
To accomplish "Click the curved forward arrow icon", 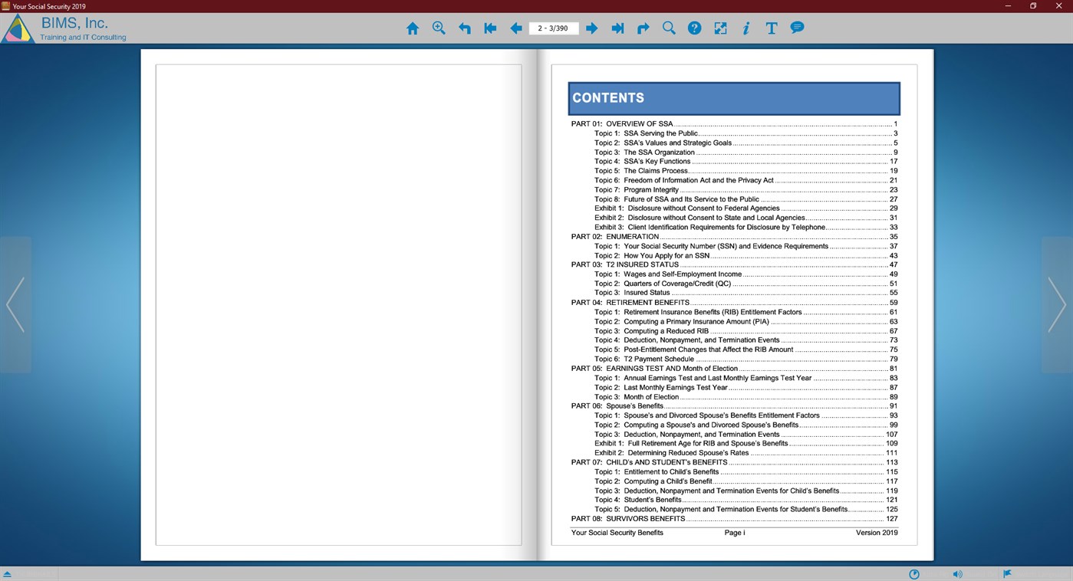I will 643,28.
